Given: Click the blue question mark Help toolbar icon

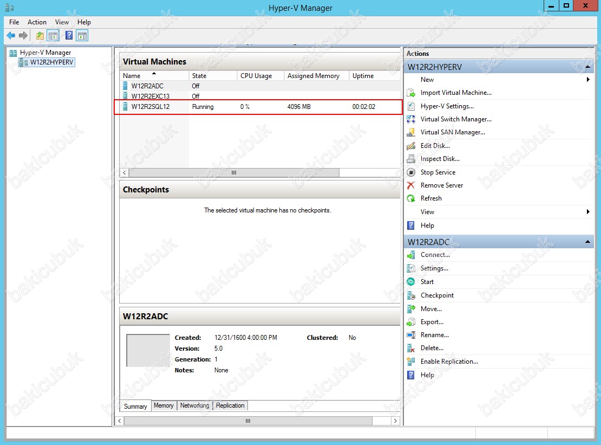Looking at the screenshot, I should (x=69, y=36).
